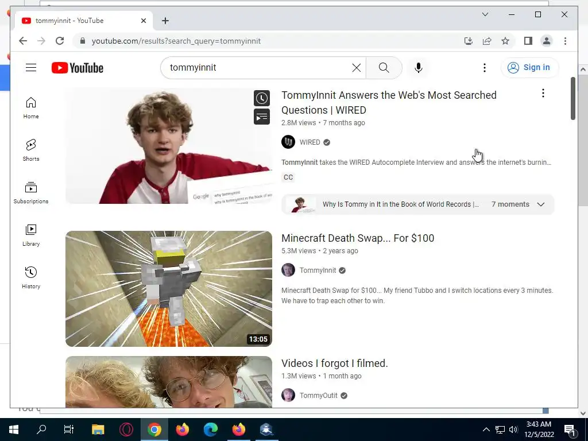Screen dimensions: 588x441
Task: Share this page icon
Action: pos(487,41)
